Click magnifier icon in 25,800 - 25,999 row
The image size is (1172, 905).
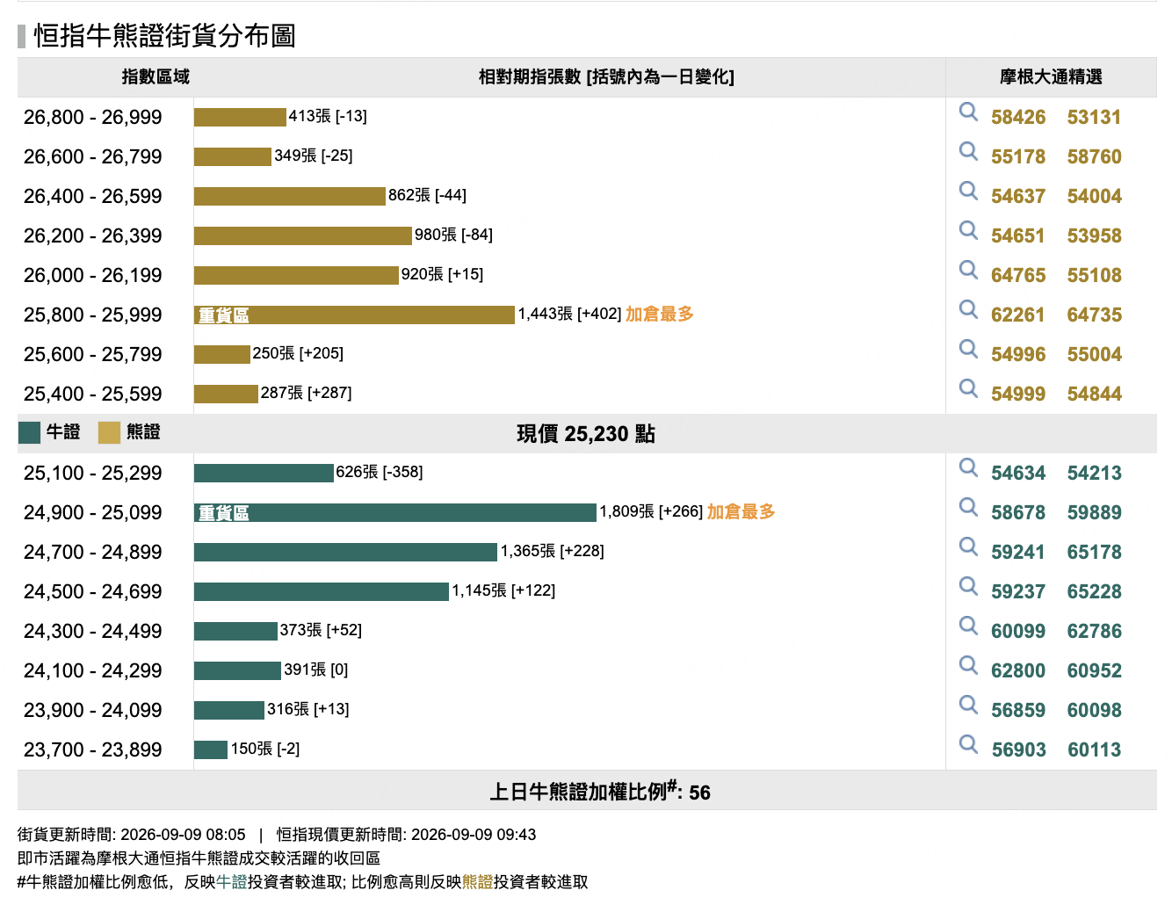pyautogui.click(x=968, y=309)
